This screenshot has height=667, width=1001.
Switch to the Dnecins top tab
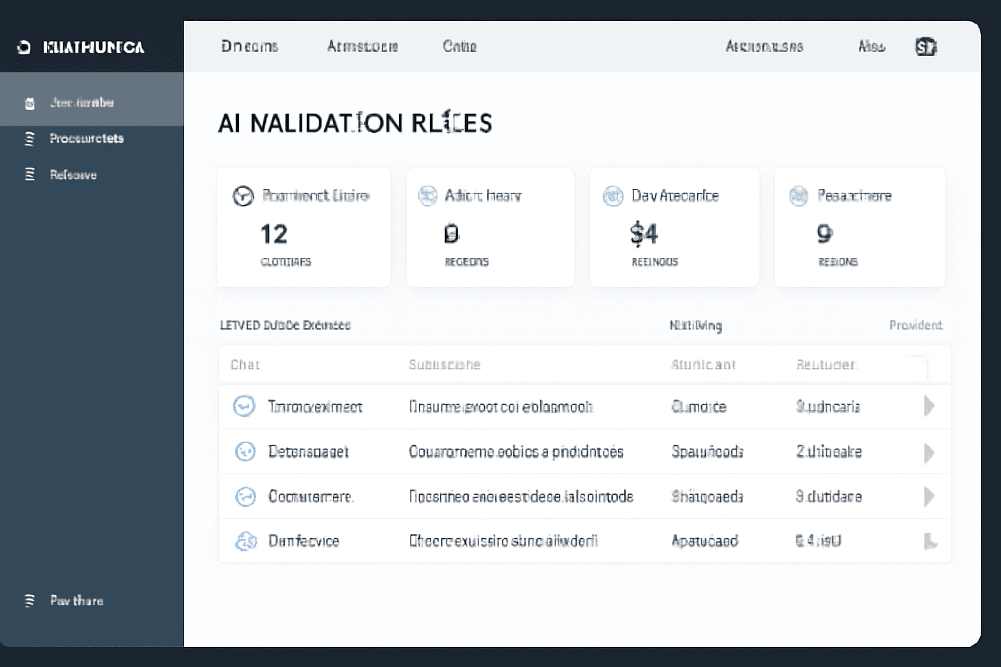click(250, 46)
